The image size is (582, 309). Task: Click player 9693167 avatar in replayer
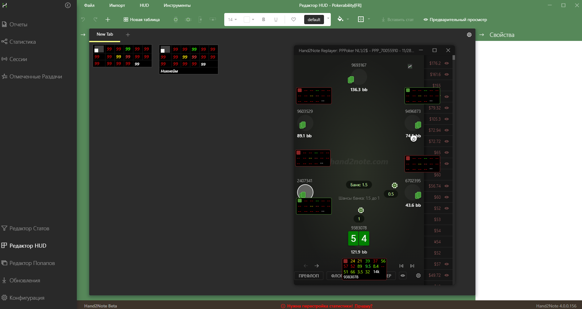click(x=359, y=77)
